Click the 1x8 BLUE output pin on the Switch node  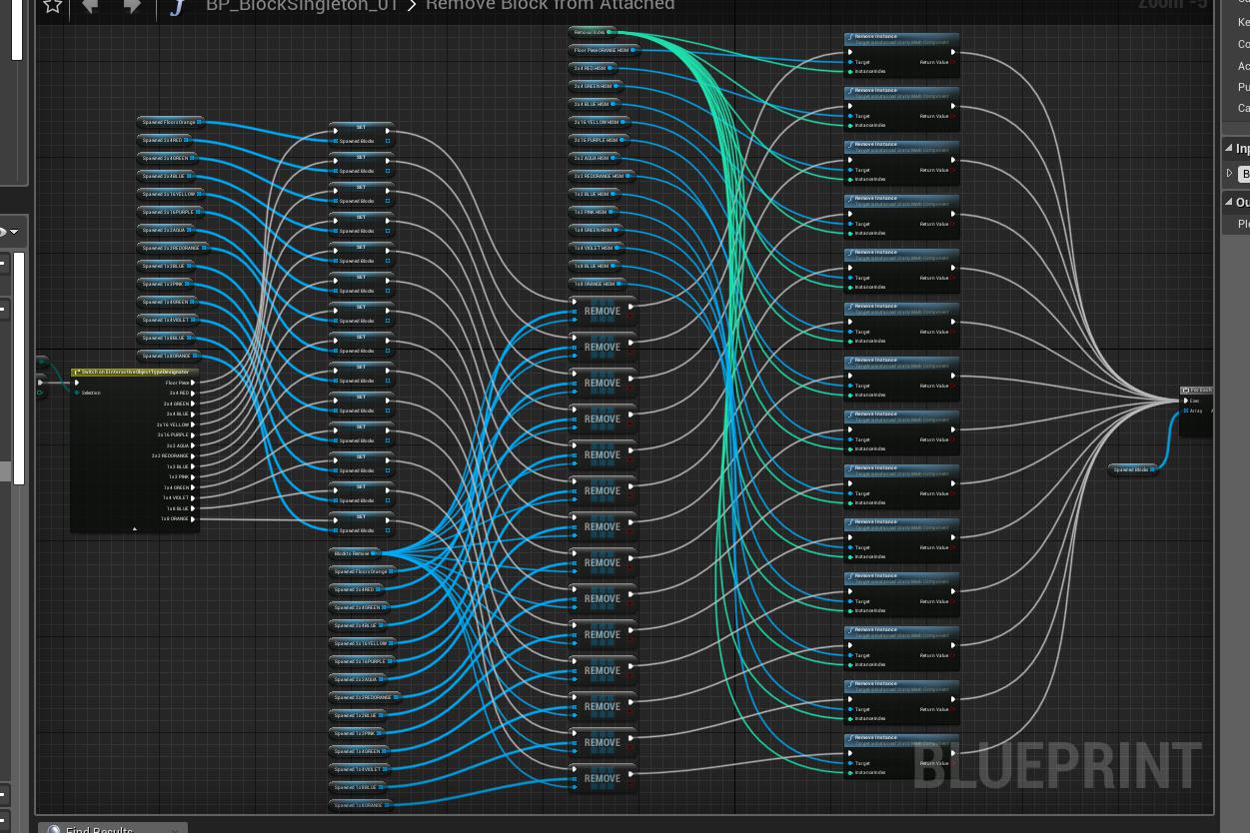(193, 508)
